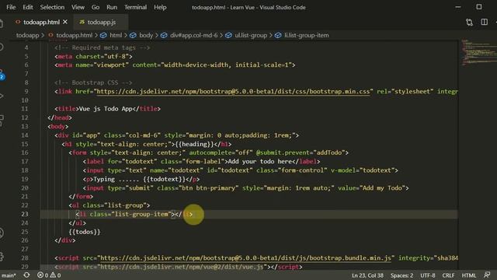Click the li.list-group-item element icon in breadcrumbs

click(x=278, y=35)
